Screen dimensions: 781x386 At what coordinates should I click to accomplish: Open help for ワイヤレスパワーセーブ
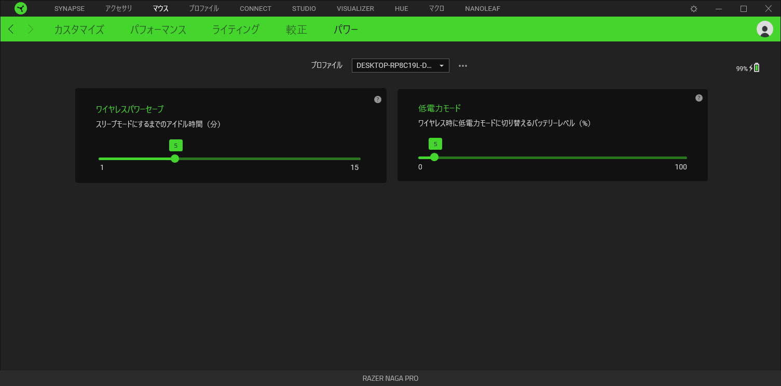click(378, 99)
